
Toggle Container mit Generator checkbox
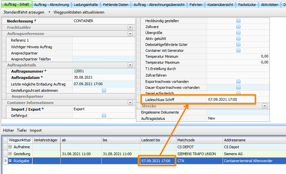click(238, 51)
